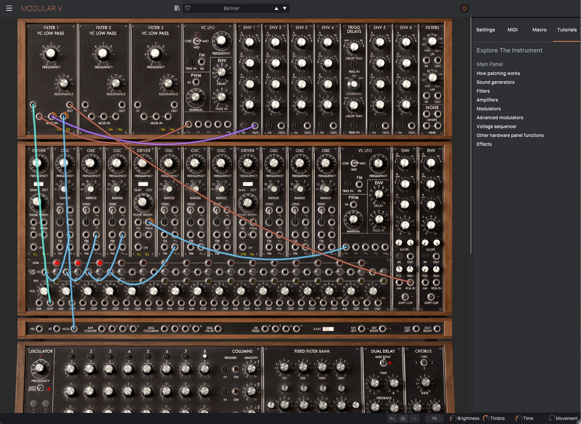The image size is (581, 424).
Task: Open the Berliner preset name dropdown
Action: [231, 8]
